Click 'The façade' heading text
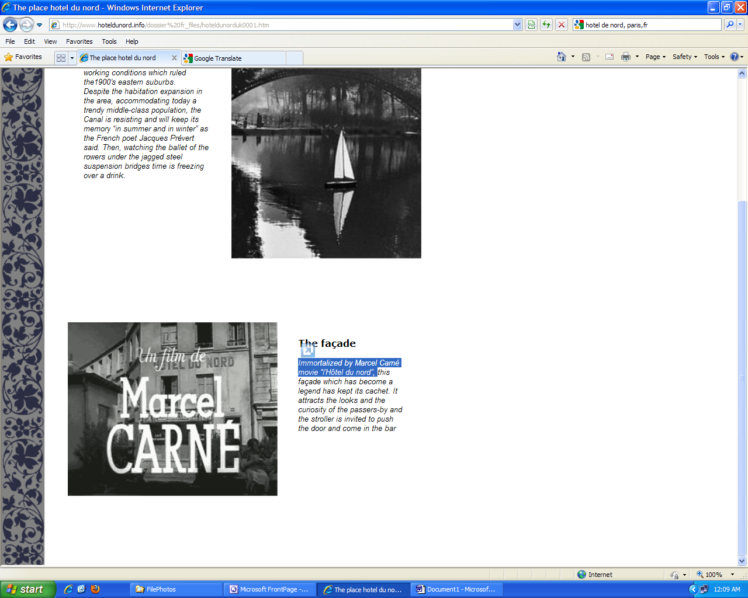Image resolution: width=748 pixels, height=598 pixels. coord(327,343)
